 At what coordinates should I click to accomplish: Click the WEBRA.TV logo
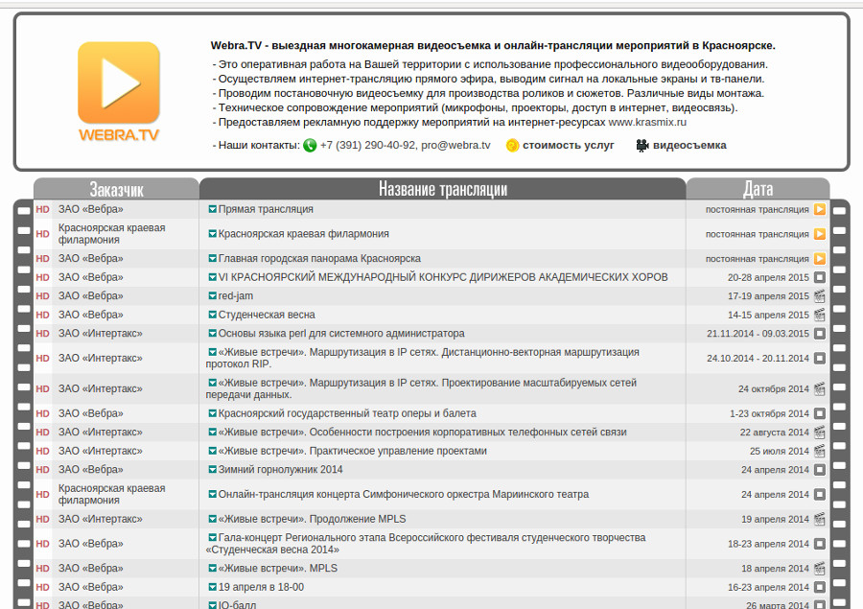pos(118,92)
